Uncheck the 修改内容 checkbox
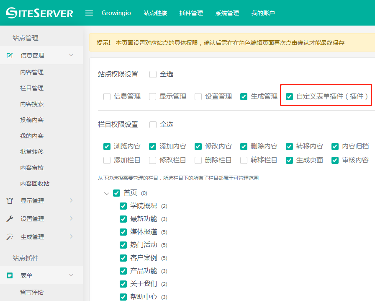The height and width of the screenshot is (301, 375). (x=198, y=146)
